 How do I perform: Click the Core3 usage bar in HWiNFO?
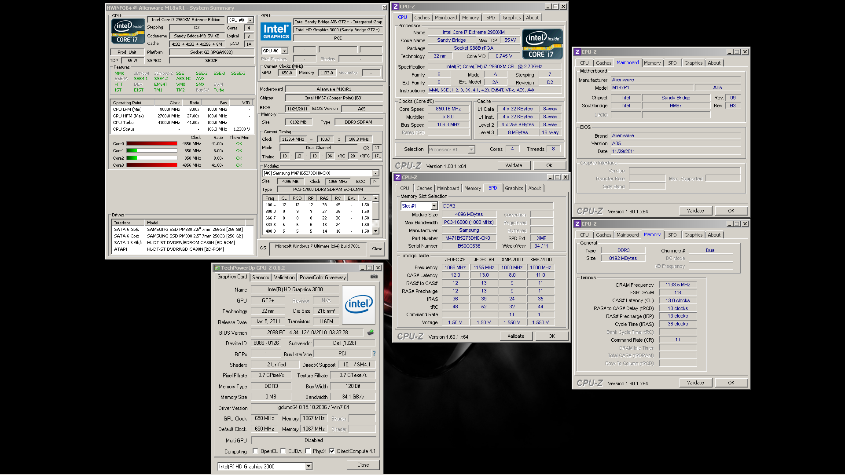coord(152,165)
